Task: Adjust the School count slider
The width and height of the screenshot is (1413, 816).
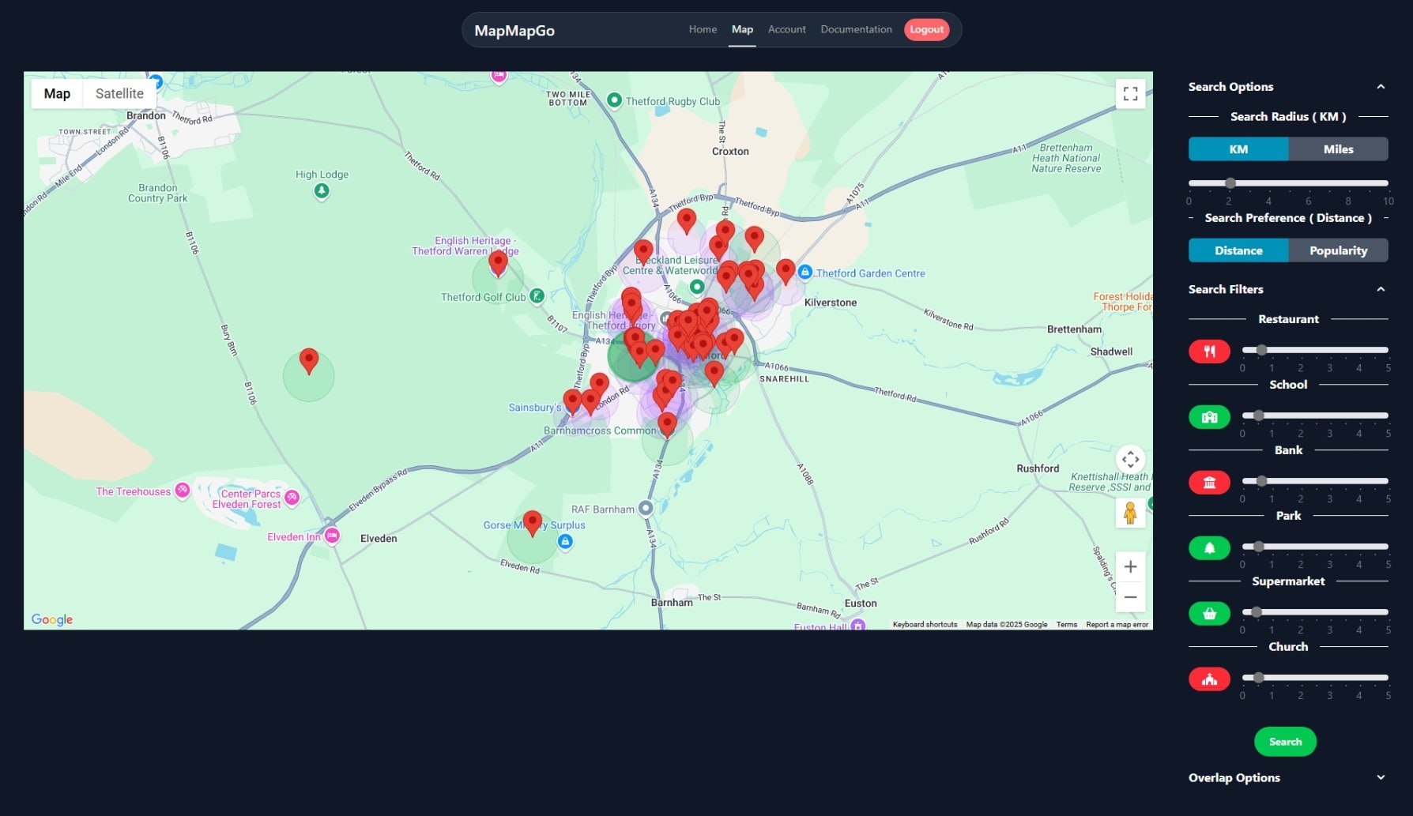Action: point(1315,416)
